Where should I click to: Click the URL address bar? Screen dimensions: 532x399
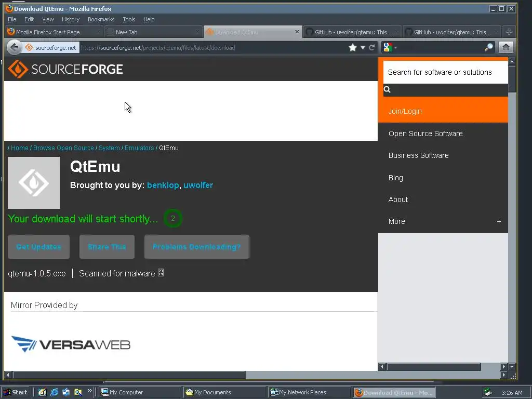point(213,47)
